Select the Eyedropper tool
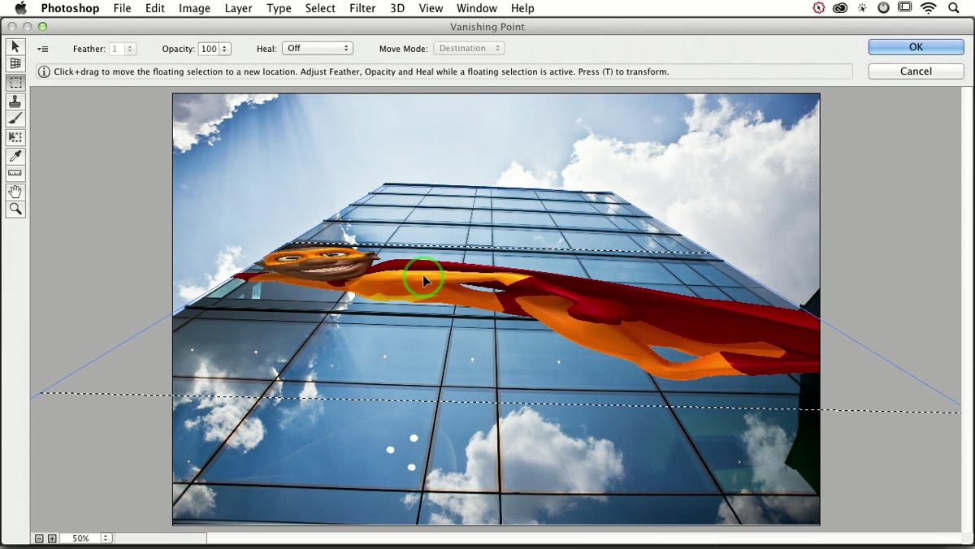The image size is (975, 549). [x=15, y=156]
